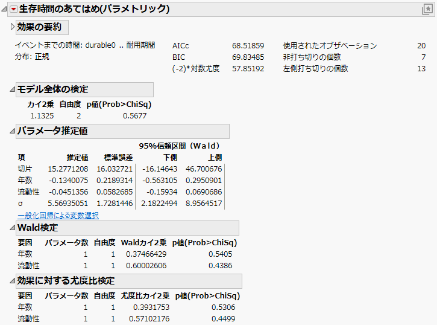The image size is (437, 325).
Task: Click the モデル全体の検定 header bar
Action: pyautogui.click(x=84, y=89)
